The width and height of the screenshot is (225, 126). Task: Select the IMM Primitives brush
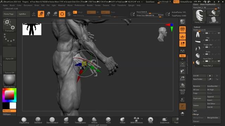pyautogui.click(x=136, y=120)
